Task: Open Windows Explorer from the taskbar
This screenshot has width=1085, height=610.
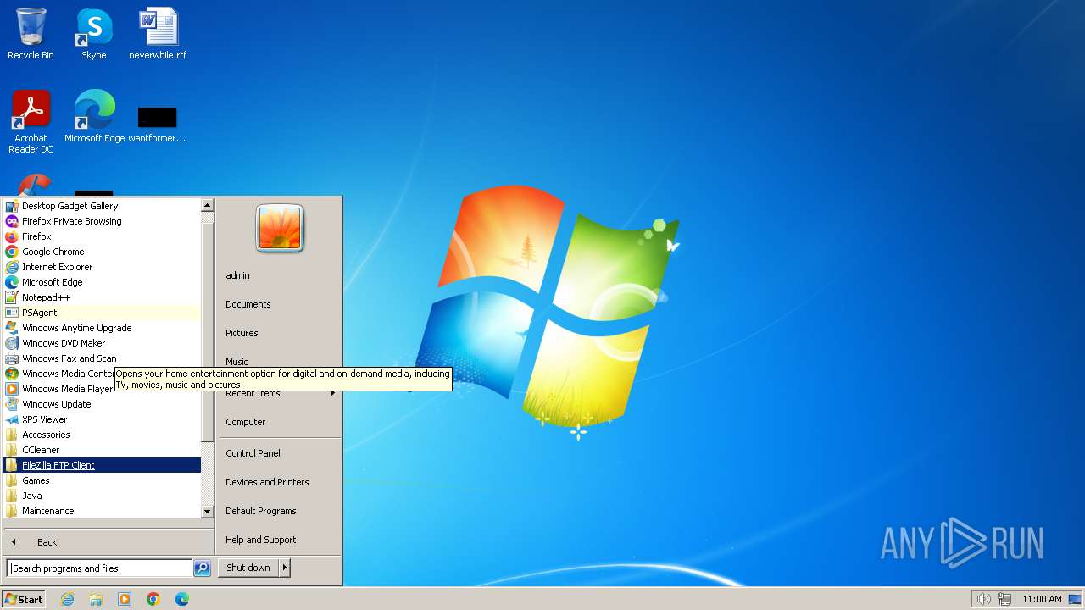Action: pyautogui.click(x=96, y=599)
